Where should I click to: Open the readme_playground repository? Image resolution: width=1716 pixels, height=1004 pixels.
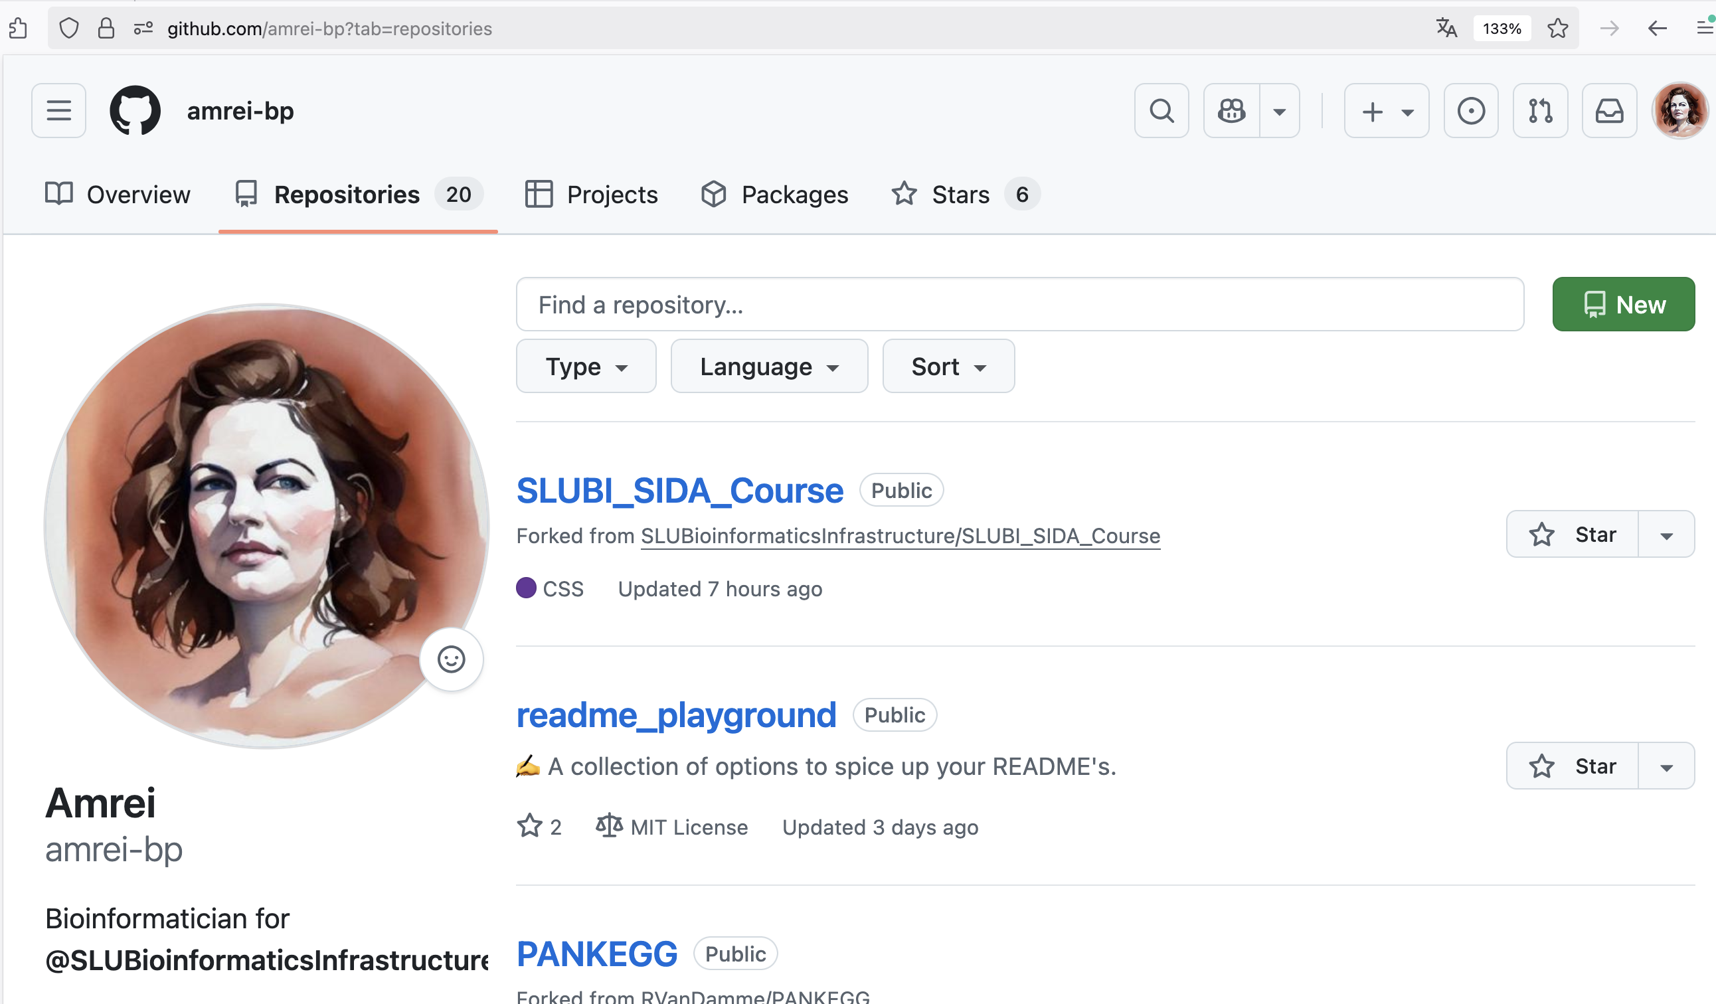point(676,715)
